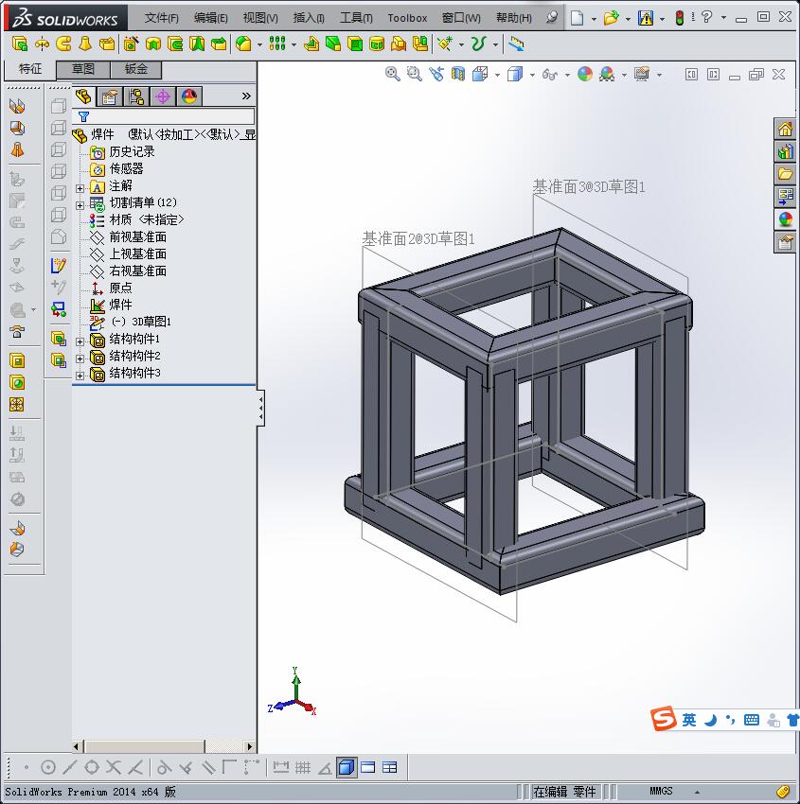Click the Display Style cube icon

point(515,75)
